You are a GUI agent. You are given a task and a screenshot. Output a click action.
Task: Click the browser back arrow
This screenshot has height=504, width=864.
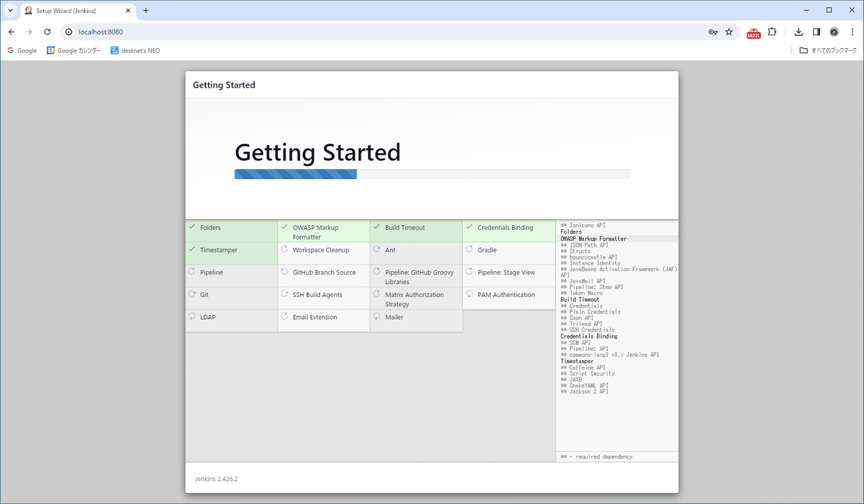pyautogui.click(x=12, y=32)
